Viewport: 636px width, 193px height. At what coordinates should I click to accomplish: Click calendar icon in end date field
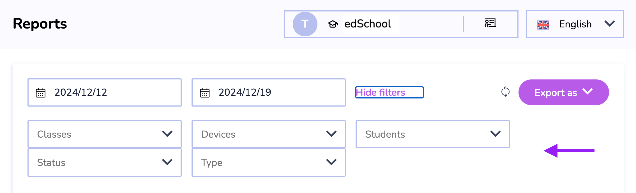coord(205,93)
